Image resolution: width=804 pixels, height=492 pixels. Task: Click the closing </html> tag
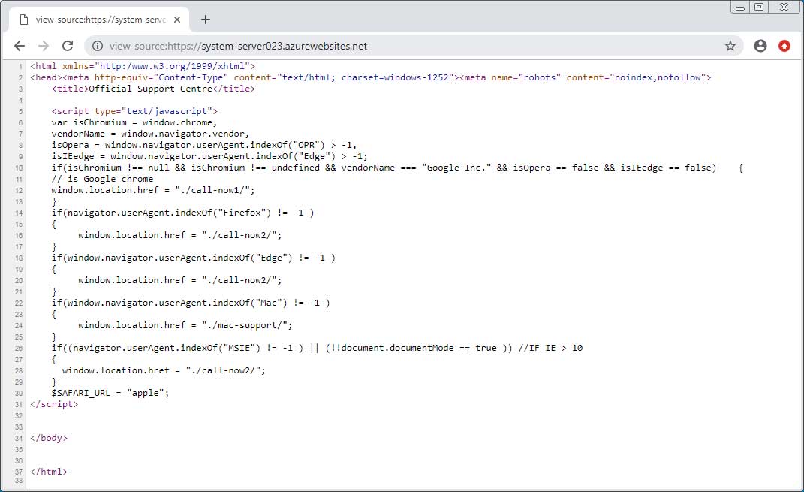click(49, 472)
